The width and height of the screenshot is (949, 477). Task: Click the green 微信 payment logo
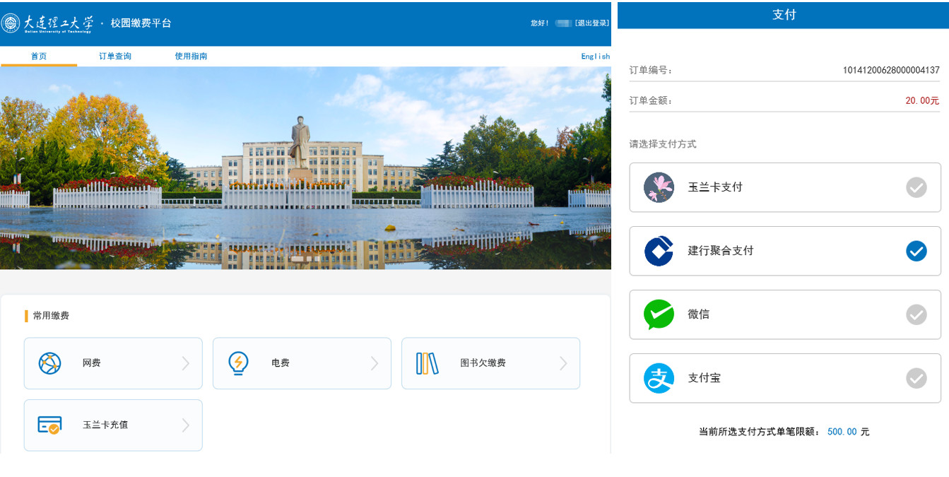click(659, 314)
